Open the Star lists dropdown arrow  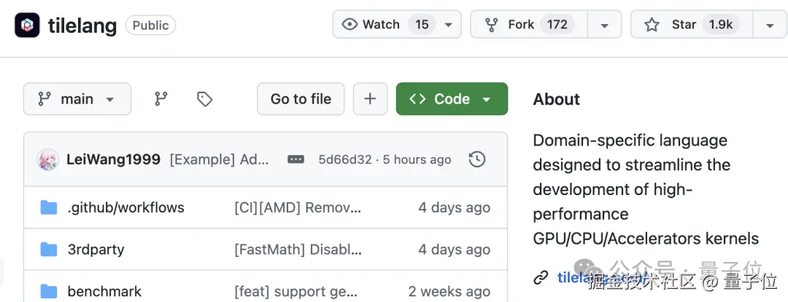[x=770, y=25]
